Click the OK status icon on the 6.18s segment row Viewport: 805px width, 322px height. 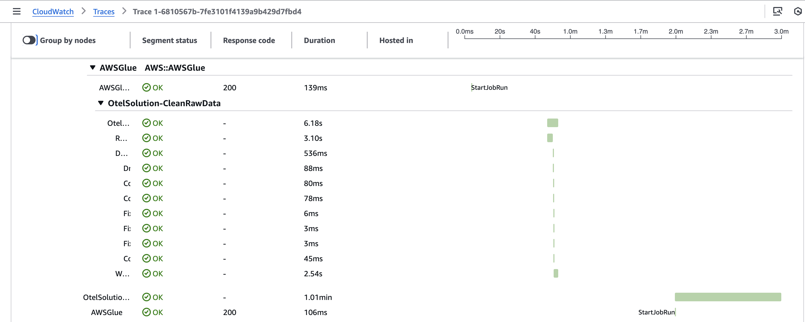pos(146,123)
